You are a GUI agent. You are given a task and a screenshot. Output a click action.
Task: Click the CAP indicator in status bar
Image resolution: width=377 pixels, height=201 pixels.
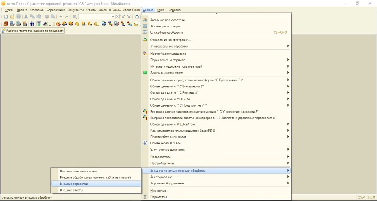[362, 198]
